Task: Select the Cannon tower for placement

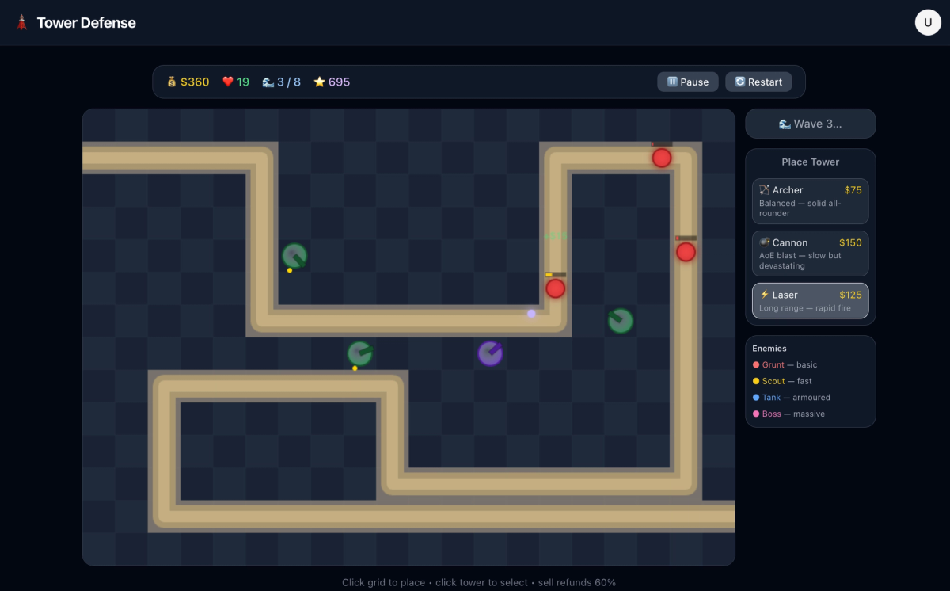Action: tap(810, 253)
